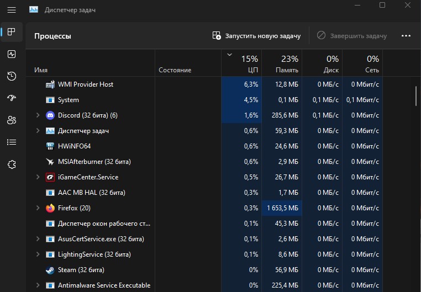The height and width of the screenshot is (292, 421).
Task: Click the three-dots more options button
Action: point(406,36)
